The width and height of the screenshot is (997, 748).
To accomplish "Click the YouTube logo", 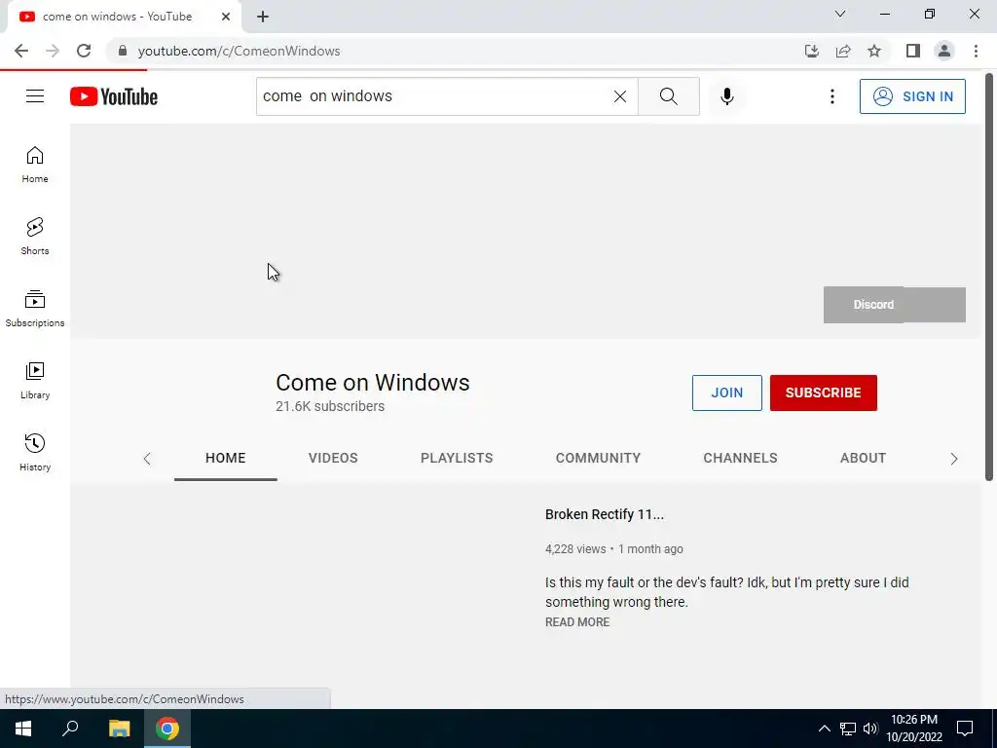I will click(x=114, y=96).
